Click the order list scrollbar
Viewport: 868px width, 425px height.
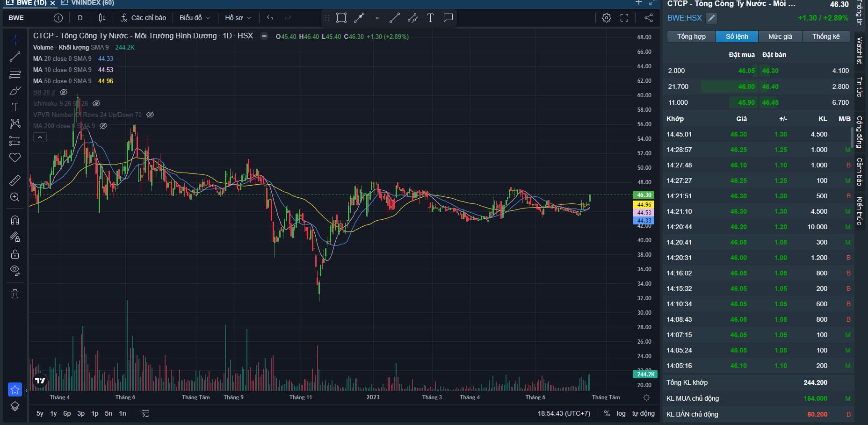point(852,137)
